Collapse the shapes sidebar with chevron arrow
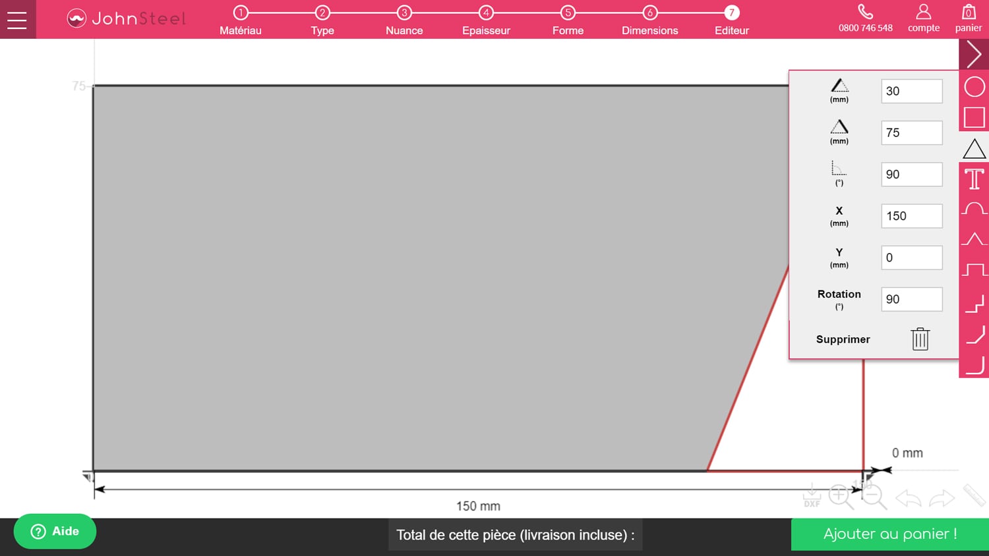The height and width of the screenshot is (556, 989). tap(974, 54)
